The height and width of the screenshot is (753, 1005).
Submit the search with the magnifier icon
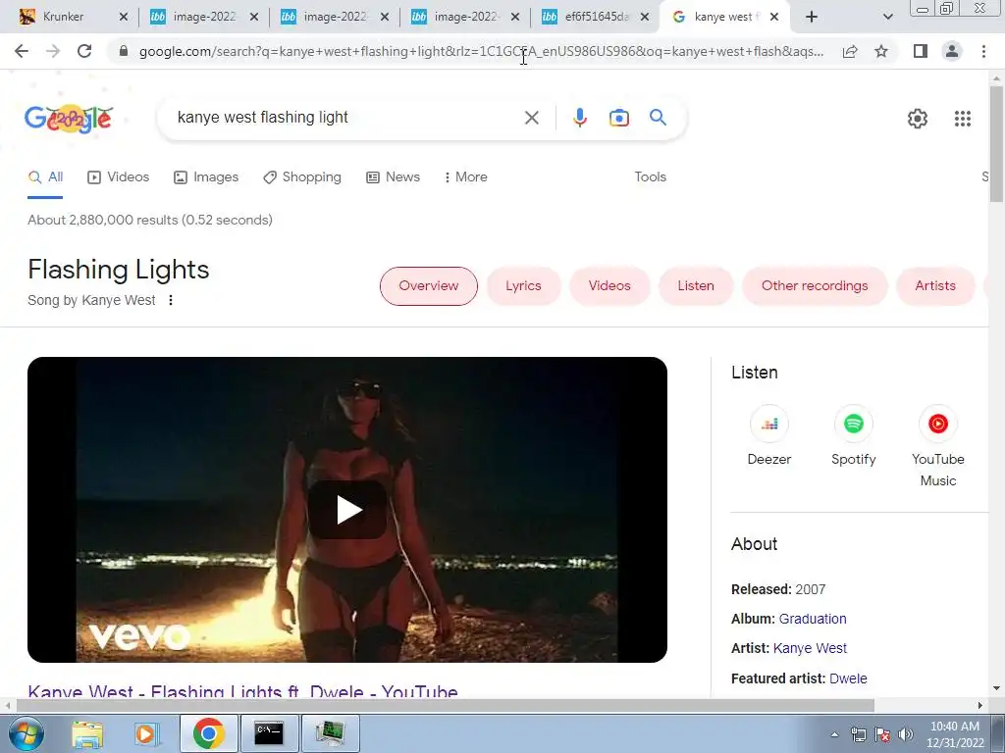pyautogui.click(x=658, y=118)
